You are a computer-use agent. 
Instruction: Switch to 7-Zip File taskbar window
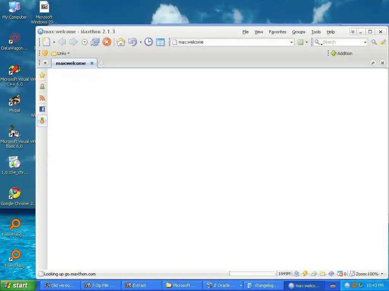pyautogui.click(x=101, y=285)
